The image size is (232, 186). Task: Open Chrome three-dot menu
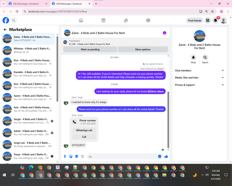click(228, 11)
